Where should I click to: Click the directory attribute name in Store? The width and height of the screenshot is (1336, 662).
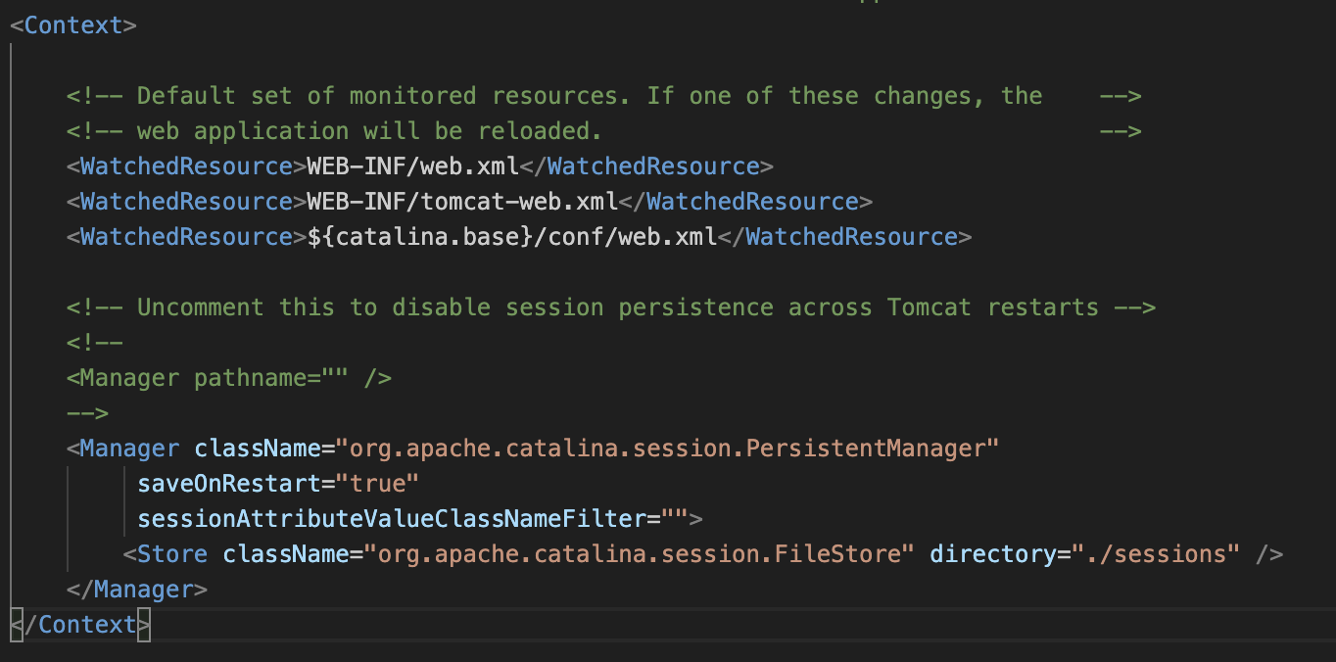coord(991,554)
